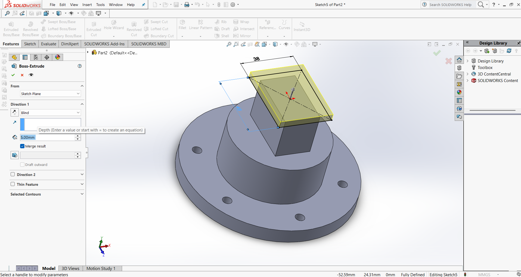Click MMGS unit system in status bar
This screenshot has width=521, height=277.
[x=484, y=275]
